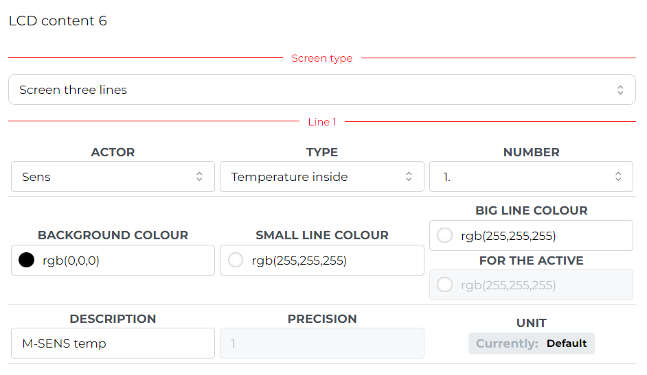This screenshot has height=375, width=647.
Task: Click chevron arrows in Actor selector
Action: 199,177
